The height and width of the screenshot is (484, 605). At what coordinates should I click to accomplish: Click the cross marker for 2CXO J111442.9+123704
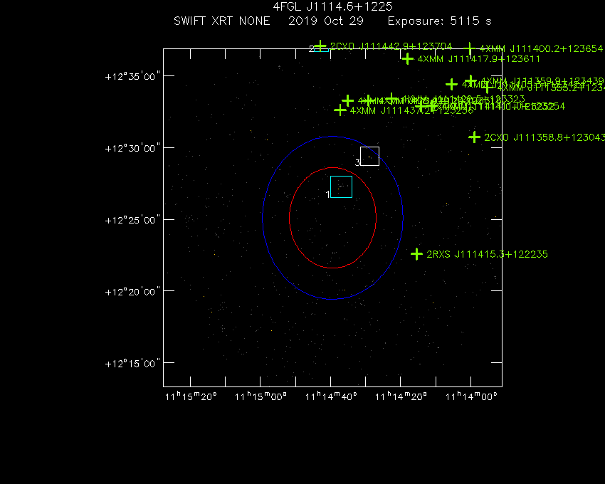pos(320,46)
